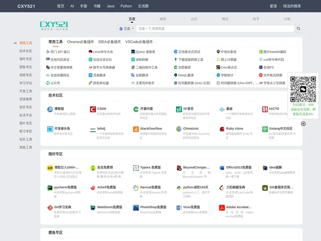
Task: Open the Golang中文社区 icon
Action: 265,129
